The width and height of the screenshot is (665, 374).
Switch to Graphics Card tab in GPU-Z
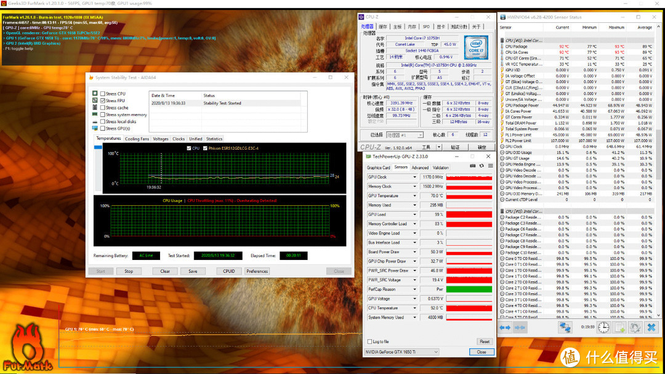(378, 168)
